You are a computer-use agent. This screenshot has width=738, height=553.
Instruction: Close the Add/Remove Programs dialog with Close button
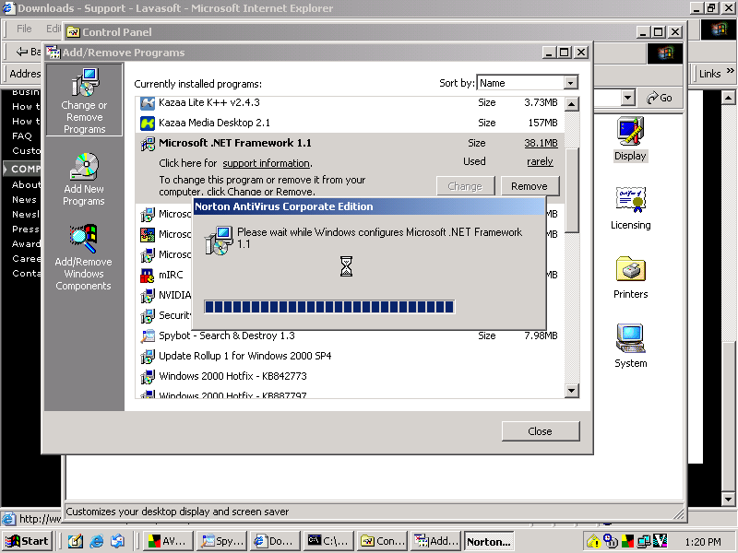click(x=541, y=431)
